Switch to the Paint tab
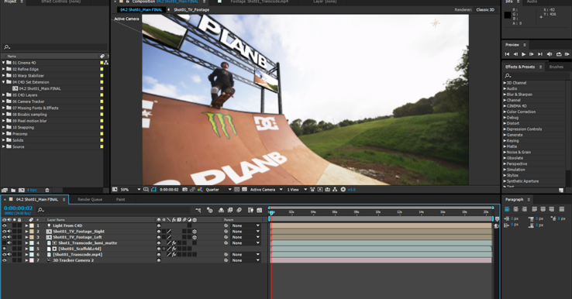The image size is (572, 299). (x=120, y=199)
